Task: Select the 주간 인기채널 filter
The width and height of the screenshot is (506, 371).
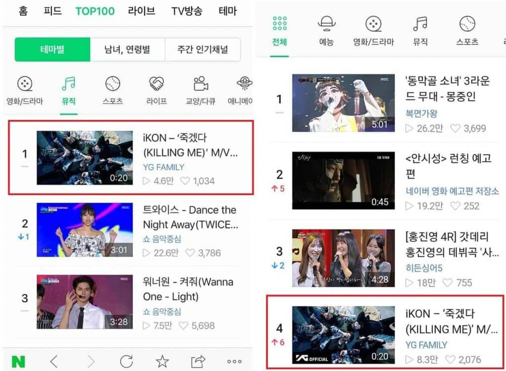Action: [x=203, y=49]
